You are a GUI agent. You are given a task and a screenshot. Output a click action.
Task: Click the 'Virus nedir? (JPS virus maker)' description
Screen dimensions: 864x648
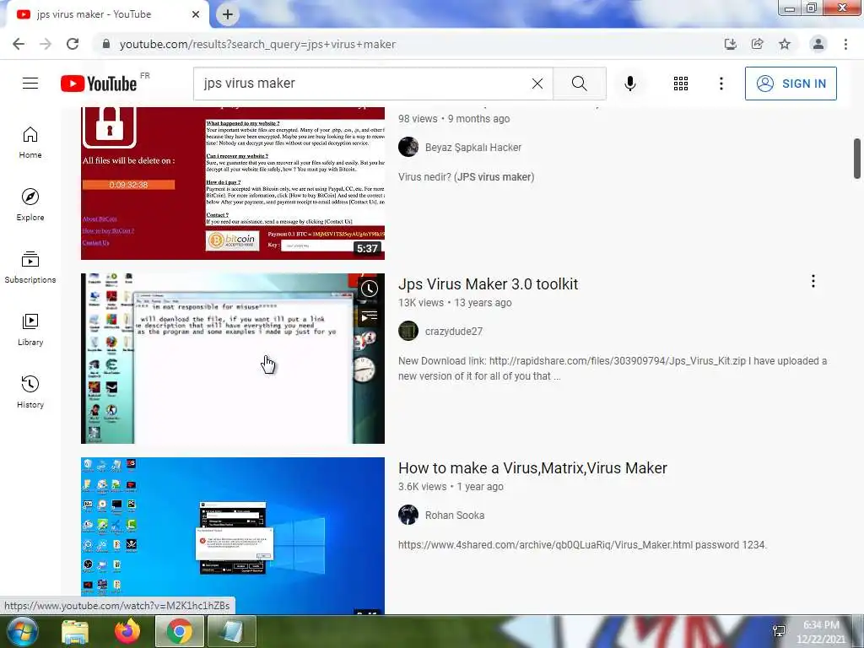pos(466,177)
